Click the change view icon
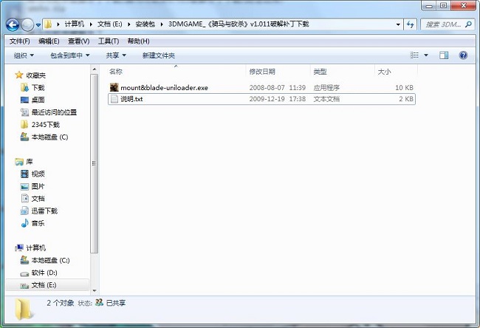This screenshot has width=480, height=328. [414, 55]
